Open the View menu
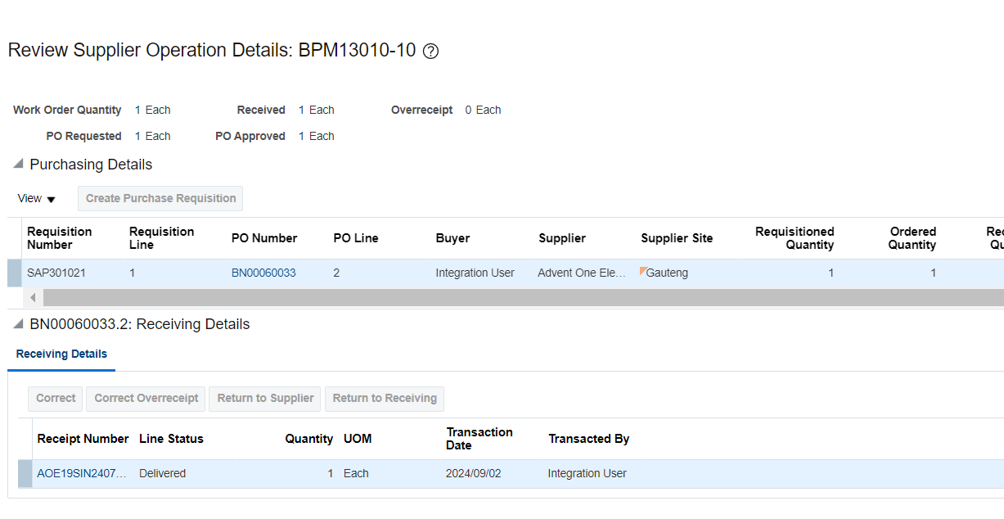Screen dimensions: 1004x519 click(36, 198)
